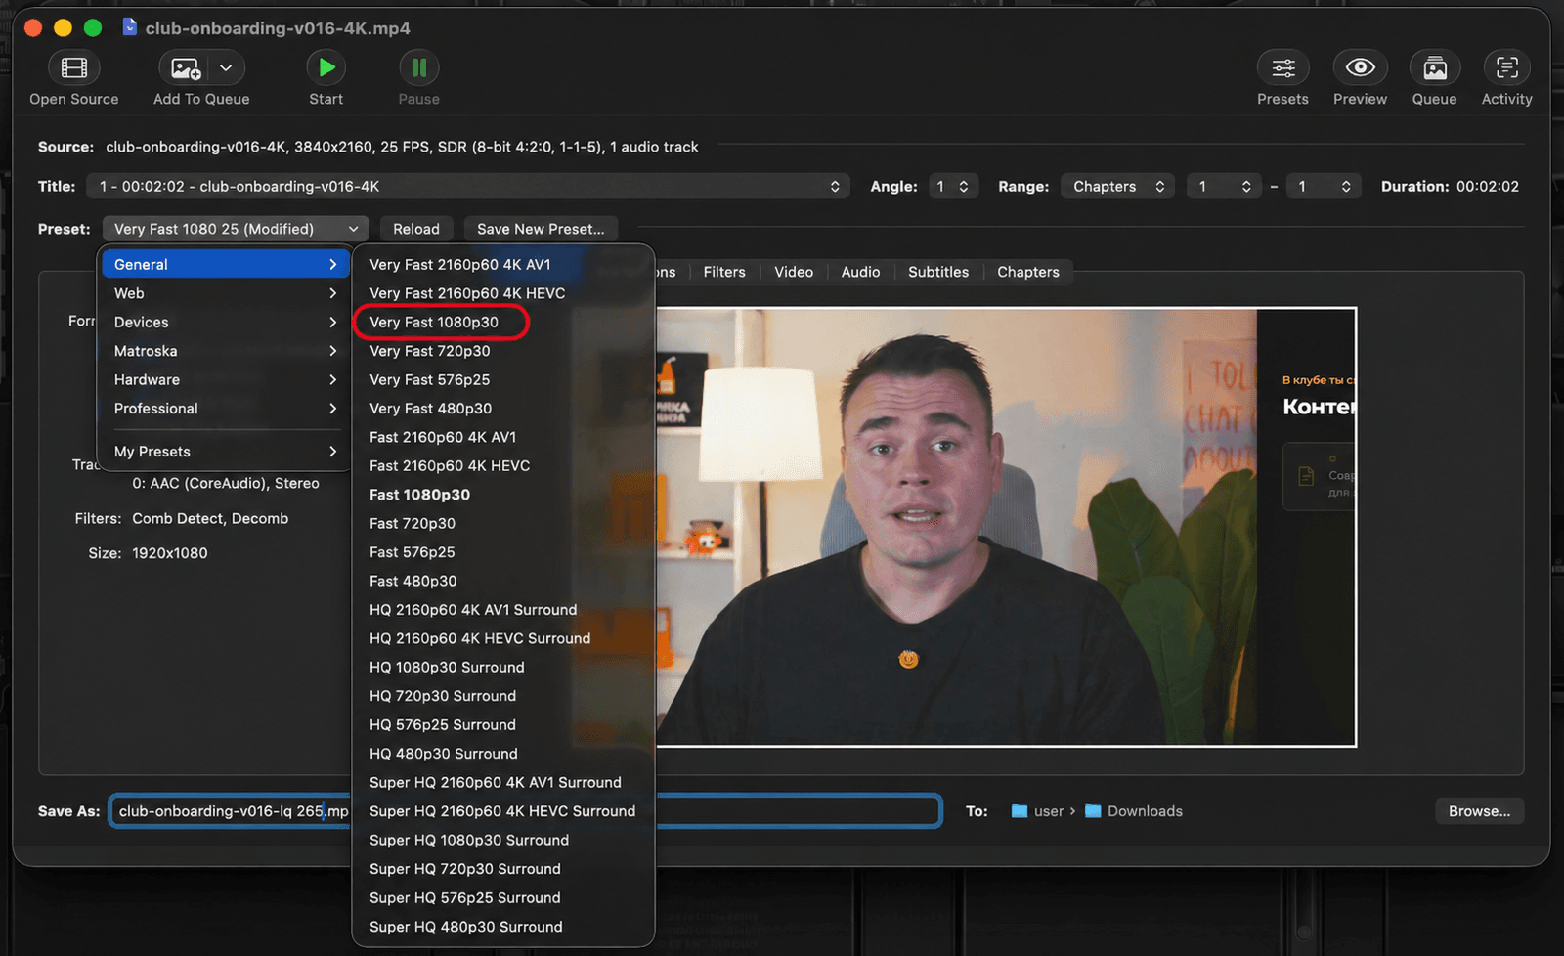Screen dimensions: 1564x956
Task: Expand the My Presets submenu
Action: tap(225, 451)
